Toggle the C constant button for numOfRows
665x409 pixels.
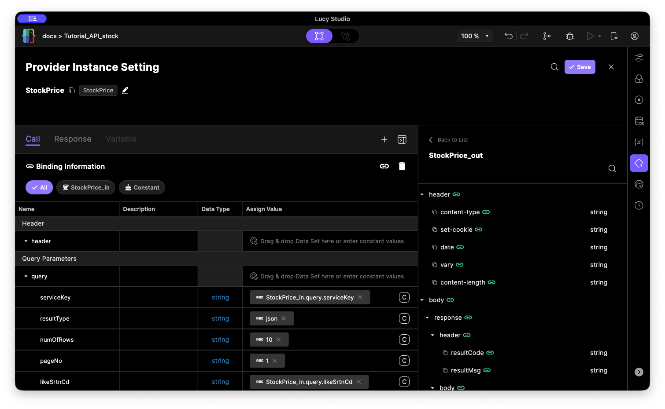tap(404, 340)
